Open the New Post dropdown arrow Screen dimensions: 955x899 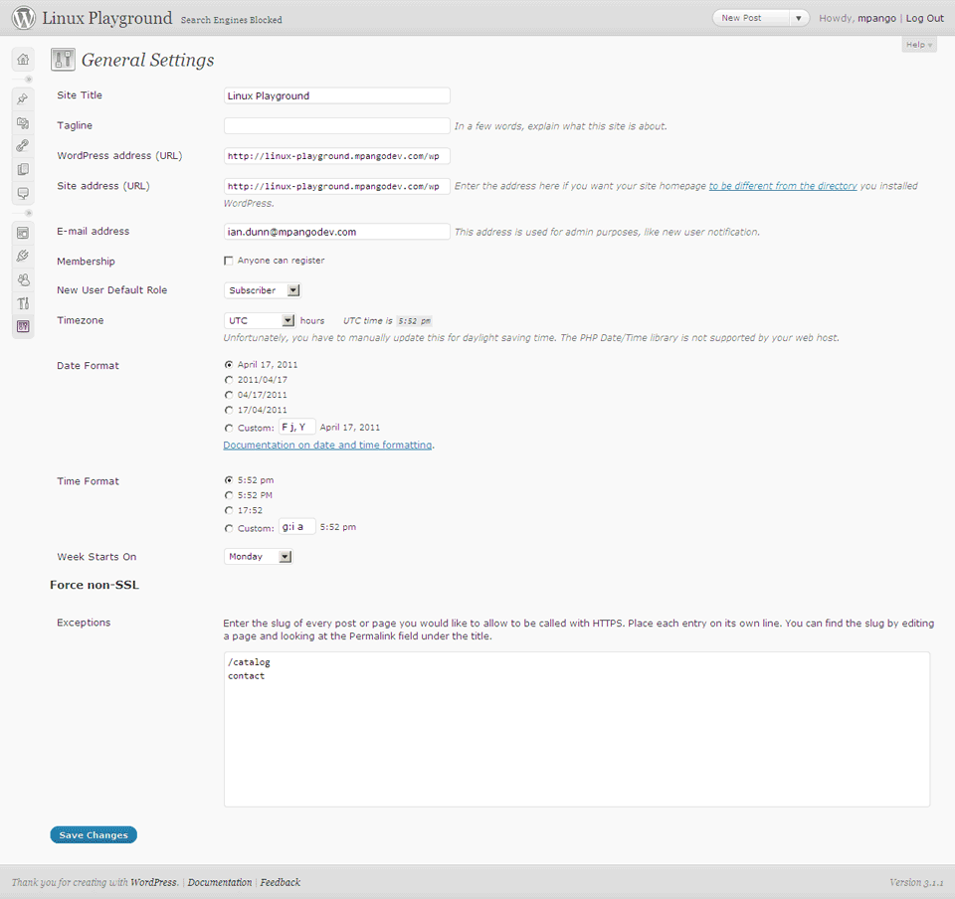(799, 18)
